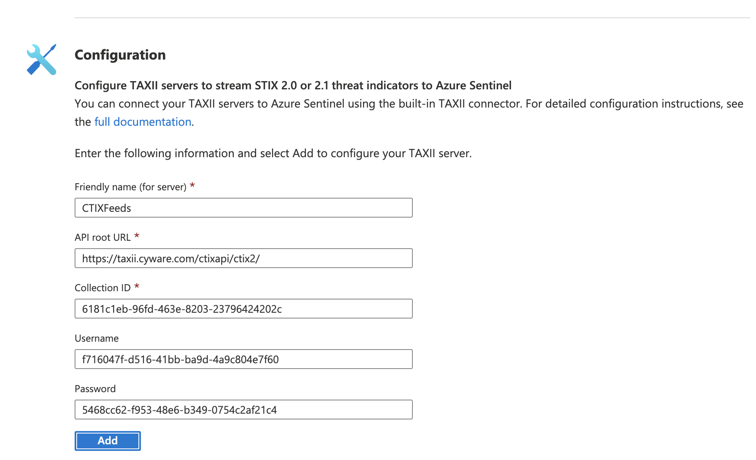Click the 'Password' field label
The image size is (756, 460).
[x=95, y=389]
